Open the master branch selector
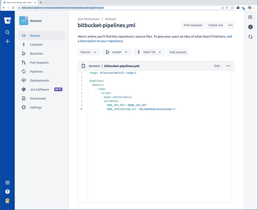258x210 pixels. click(117, 52)
